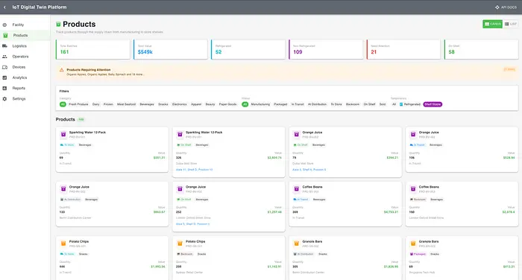This screenshot has width=522, height=280.
Task: Click the orange icon on the Granola Bars card, quantity 69
Action: pyautogui.click(x=413, y=244)
